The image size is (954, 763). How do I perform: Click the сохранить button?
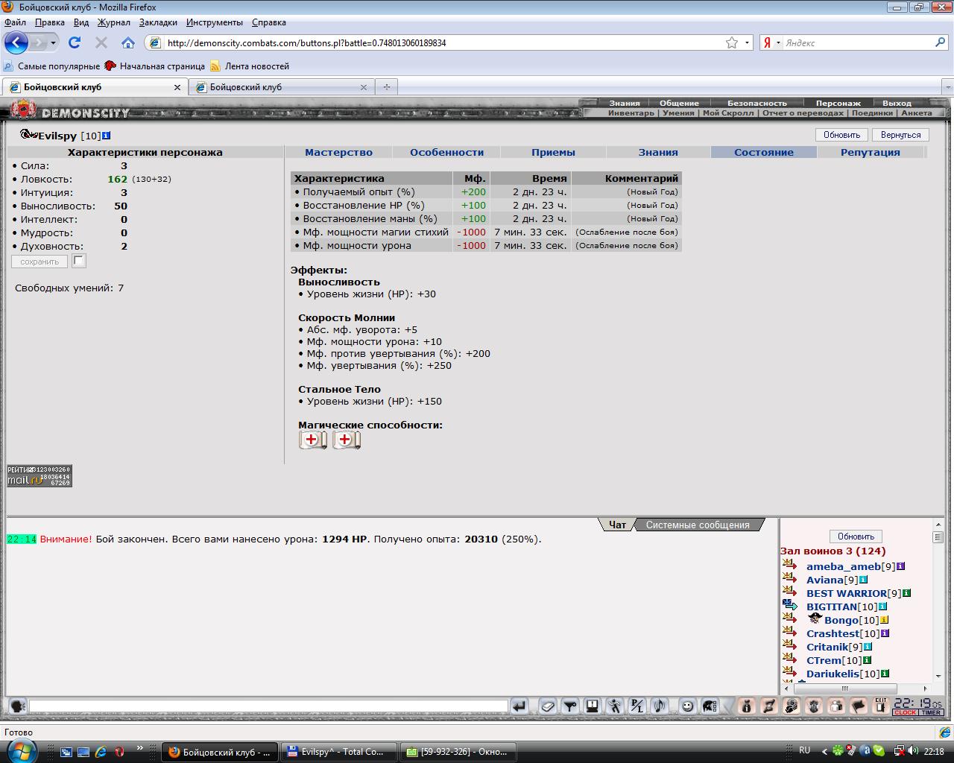coord(40,262)
